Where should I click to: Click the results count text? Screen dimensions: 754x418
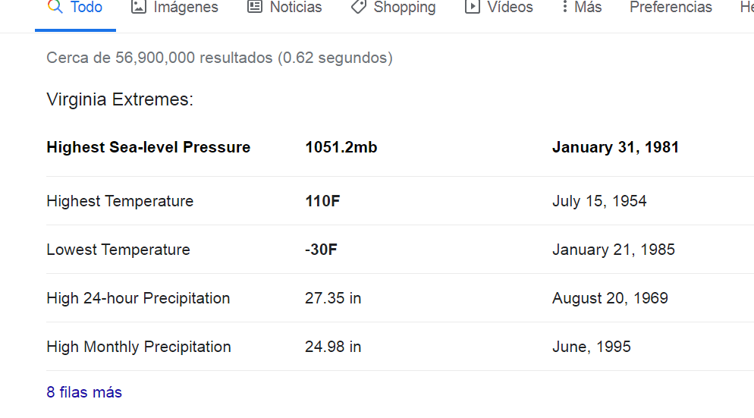[220, 58]
